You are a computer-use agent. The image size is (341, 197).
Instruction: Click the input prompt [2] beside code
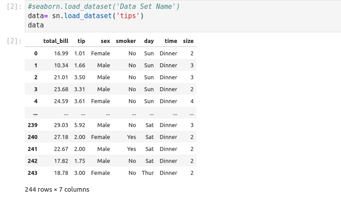pos(14,7)
